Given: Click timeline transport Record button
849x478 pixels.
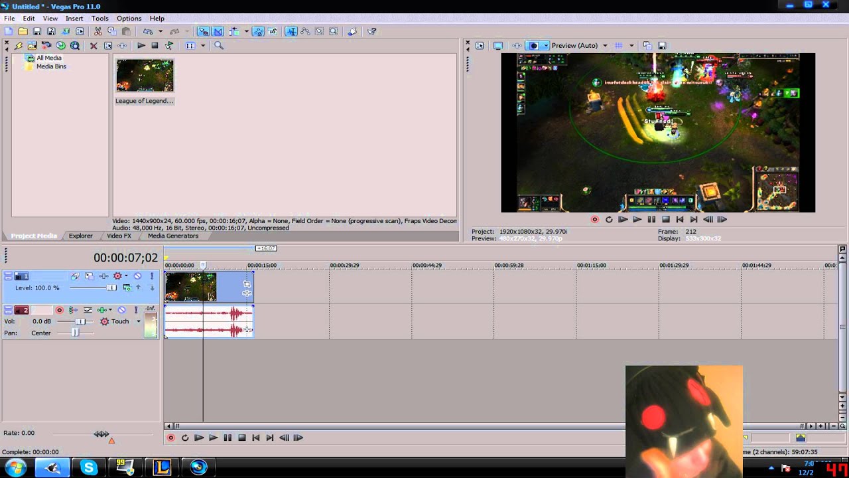Looking at the screenshot, I should tap(170, 438).
